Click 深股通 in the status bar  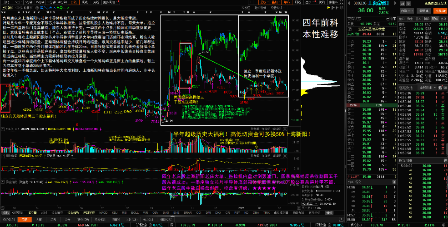point(321,225)
